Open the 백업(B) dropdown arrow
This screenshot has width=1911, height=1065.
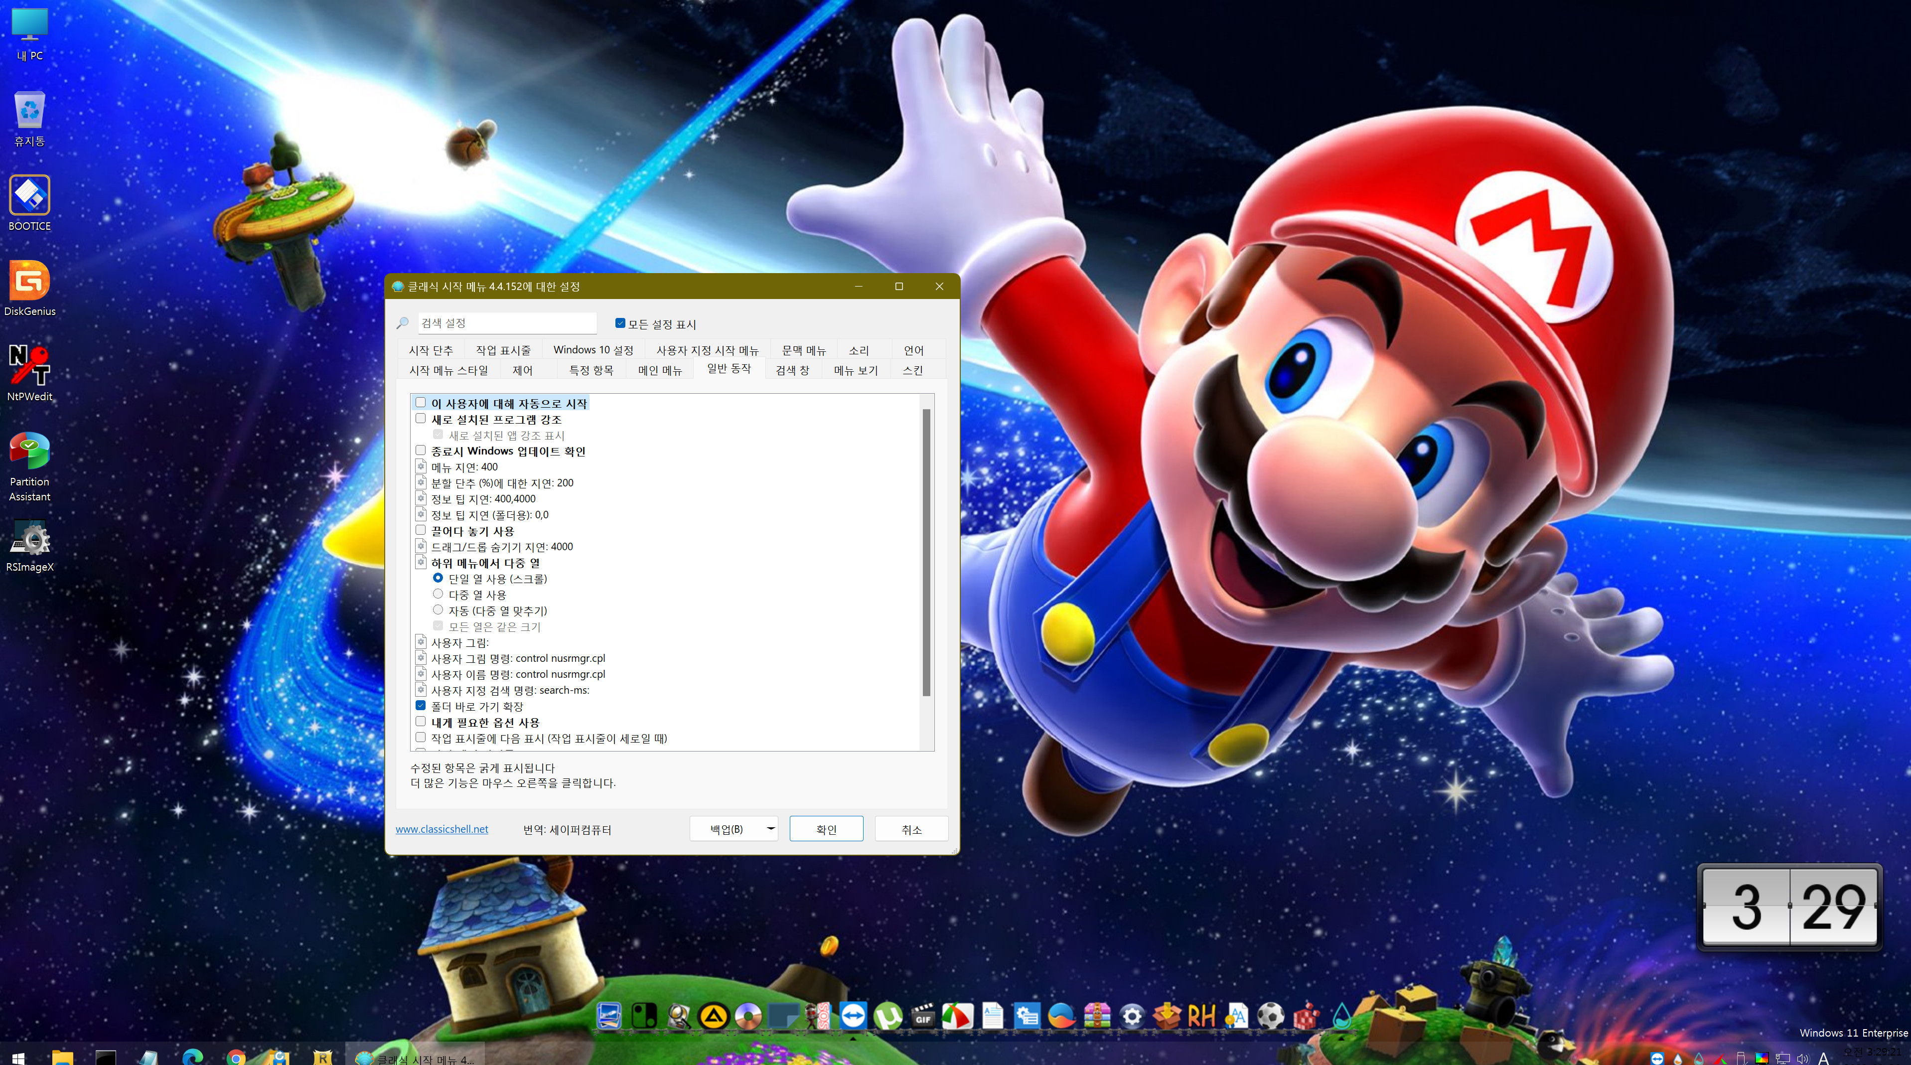pos(771,828)
